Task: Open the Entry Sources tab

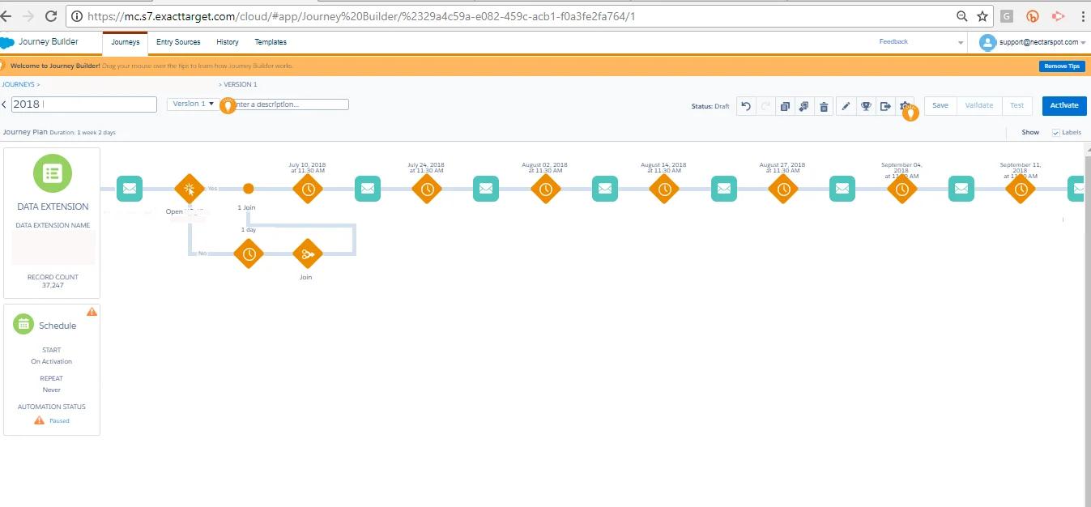Action: click(178, 42)
